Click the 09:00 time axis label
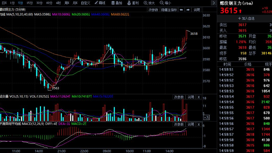 (107, 151)
